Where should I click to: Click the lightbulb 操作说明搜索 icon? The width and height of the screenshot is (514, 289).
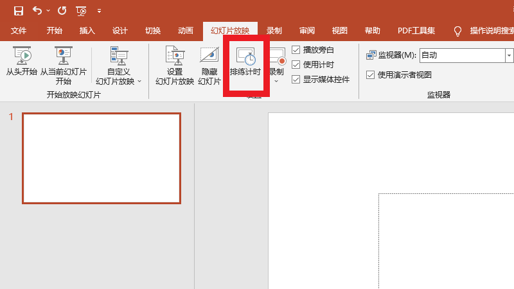tap(458, 31)
